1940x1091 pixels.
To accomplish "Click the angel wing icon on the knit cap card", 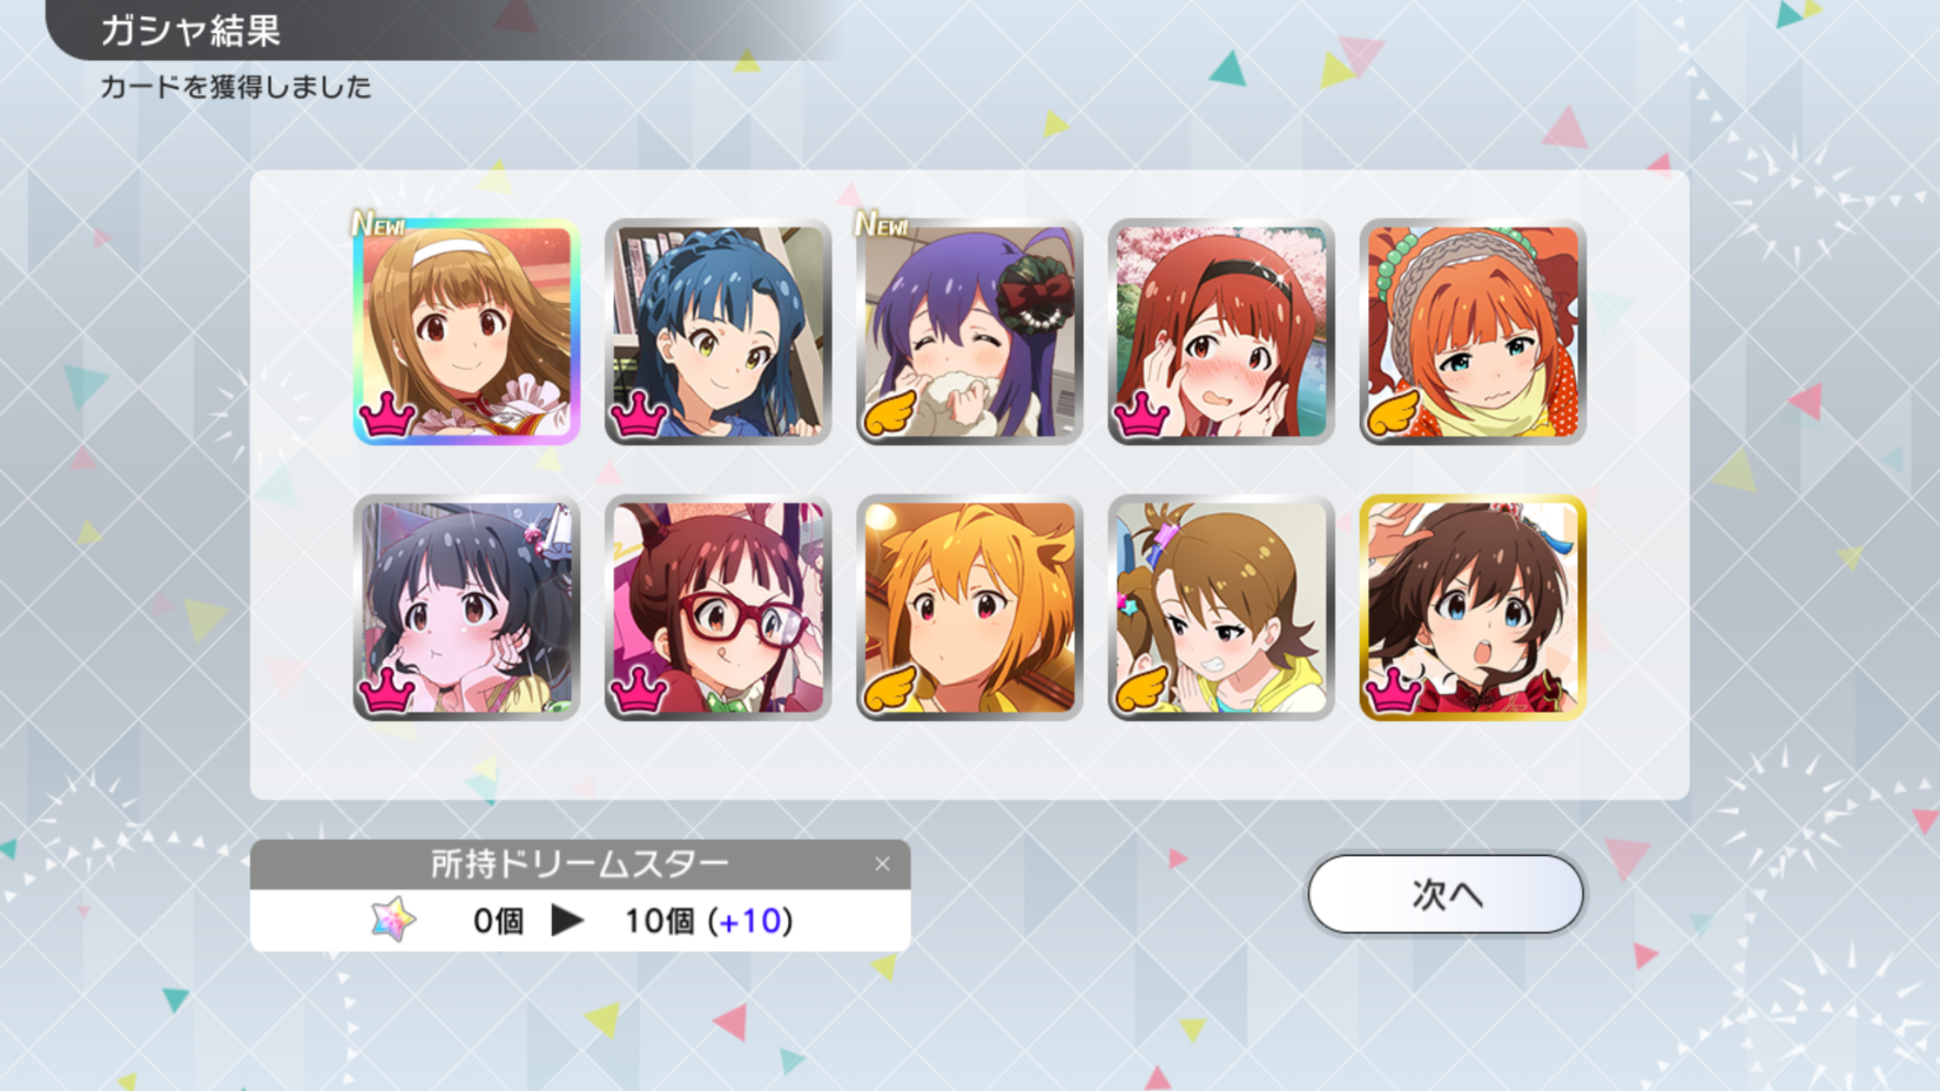I will [1393, 413].
